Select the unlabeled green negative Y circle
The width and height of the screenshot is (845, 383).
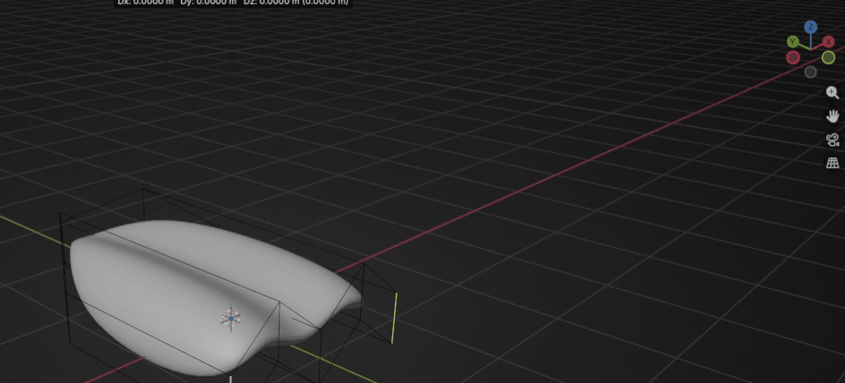click(x=828, y=57)
